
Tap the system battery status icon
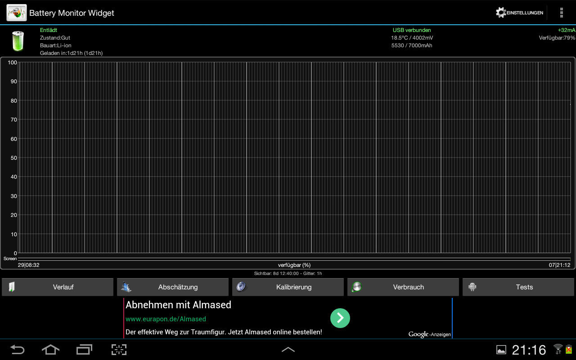pos(569,349)
